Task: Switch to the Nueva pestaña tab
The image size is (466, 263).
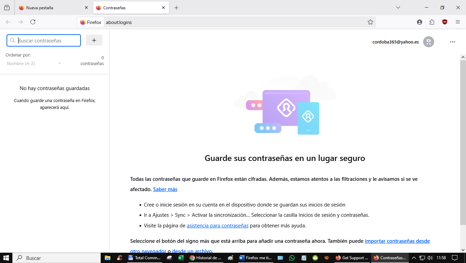Action: (54, 8)
